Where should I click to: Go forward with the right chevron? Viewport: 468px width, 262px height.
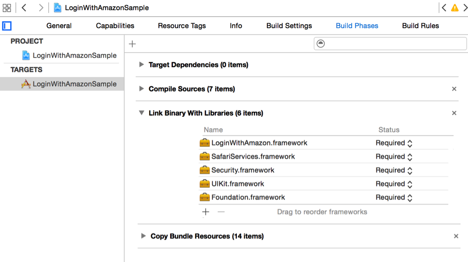pos(41,8)
